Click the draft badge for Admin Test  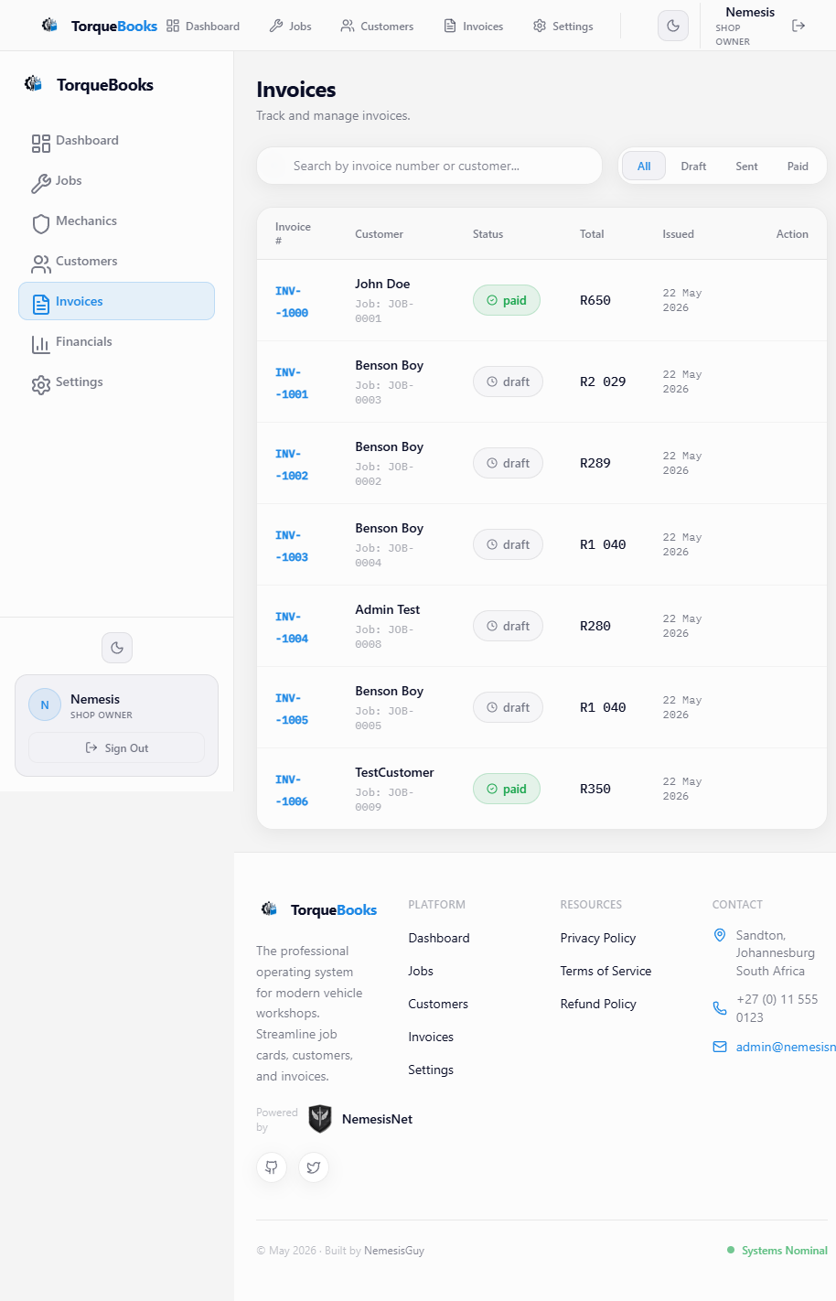coord(508,626)
